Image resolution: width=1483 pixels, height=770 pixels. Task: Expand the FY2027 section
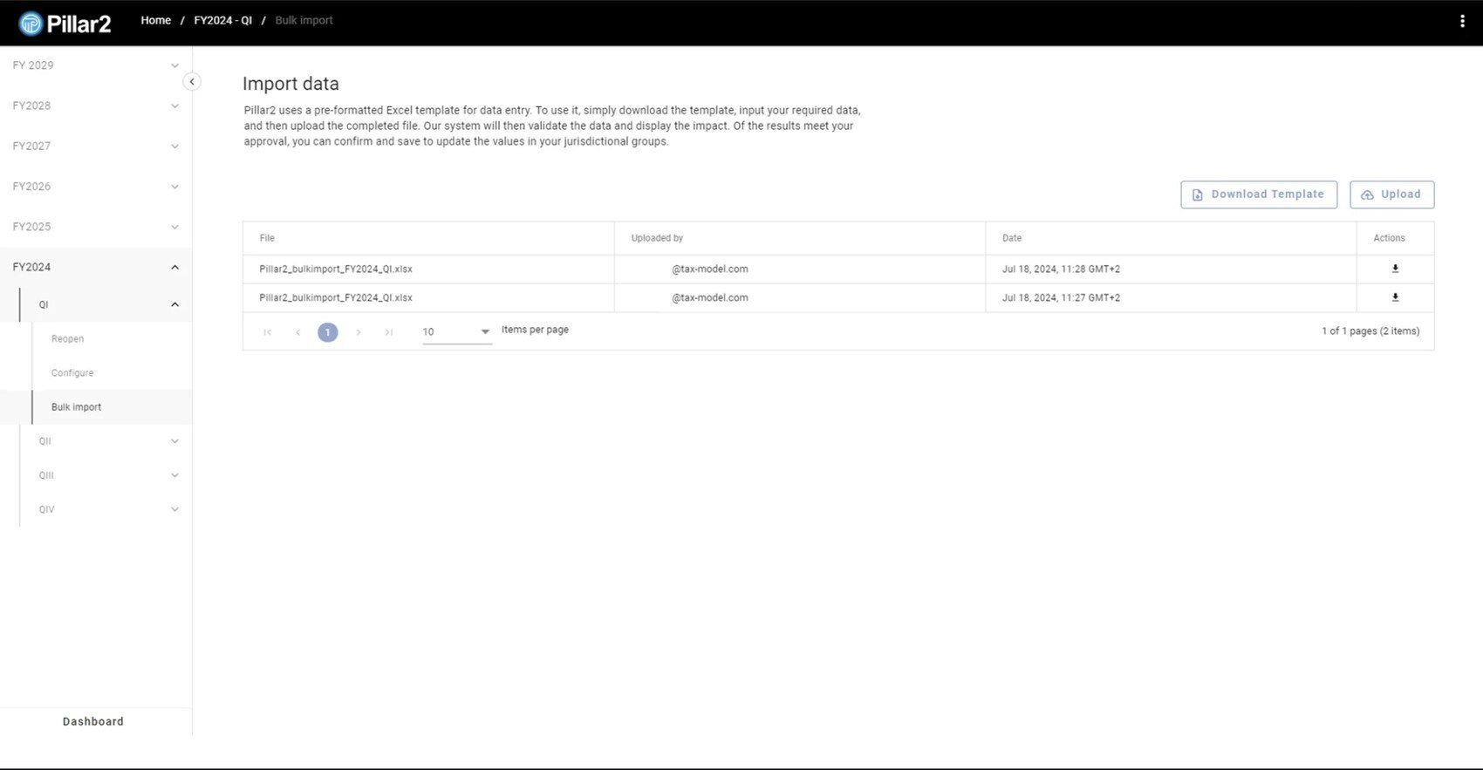click(x=96, y=146)
